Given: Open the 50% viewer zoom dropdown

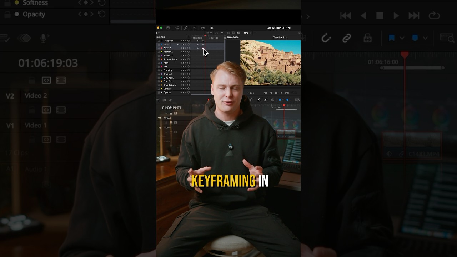Looking at the screenshot, I should pyautogui.click(x=248, y=33).
